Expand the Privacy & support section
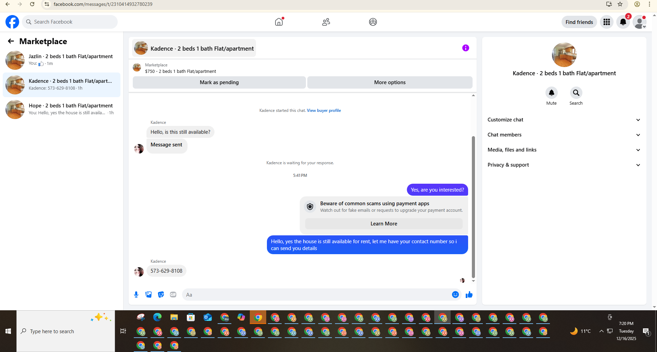 tap(564, 165)
